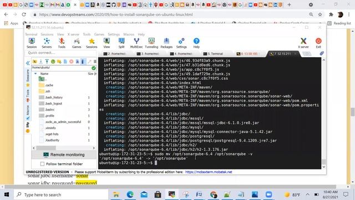The height and width of the screenshot is (200, 355).
Task: Open the Apps bookmarks shortcut
Action: 11,23
